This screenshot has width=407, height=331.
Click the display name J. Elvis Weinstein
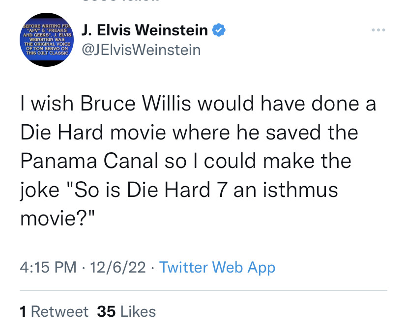(x=145, y=30)
